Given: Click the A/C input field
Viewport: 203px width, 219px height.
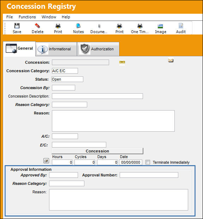Looking at the screenshot, I should (x=65, y=136).
